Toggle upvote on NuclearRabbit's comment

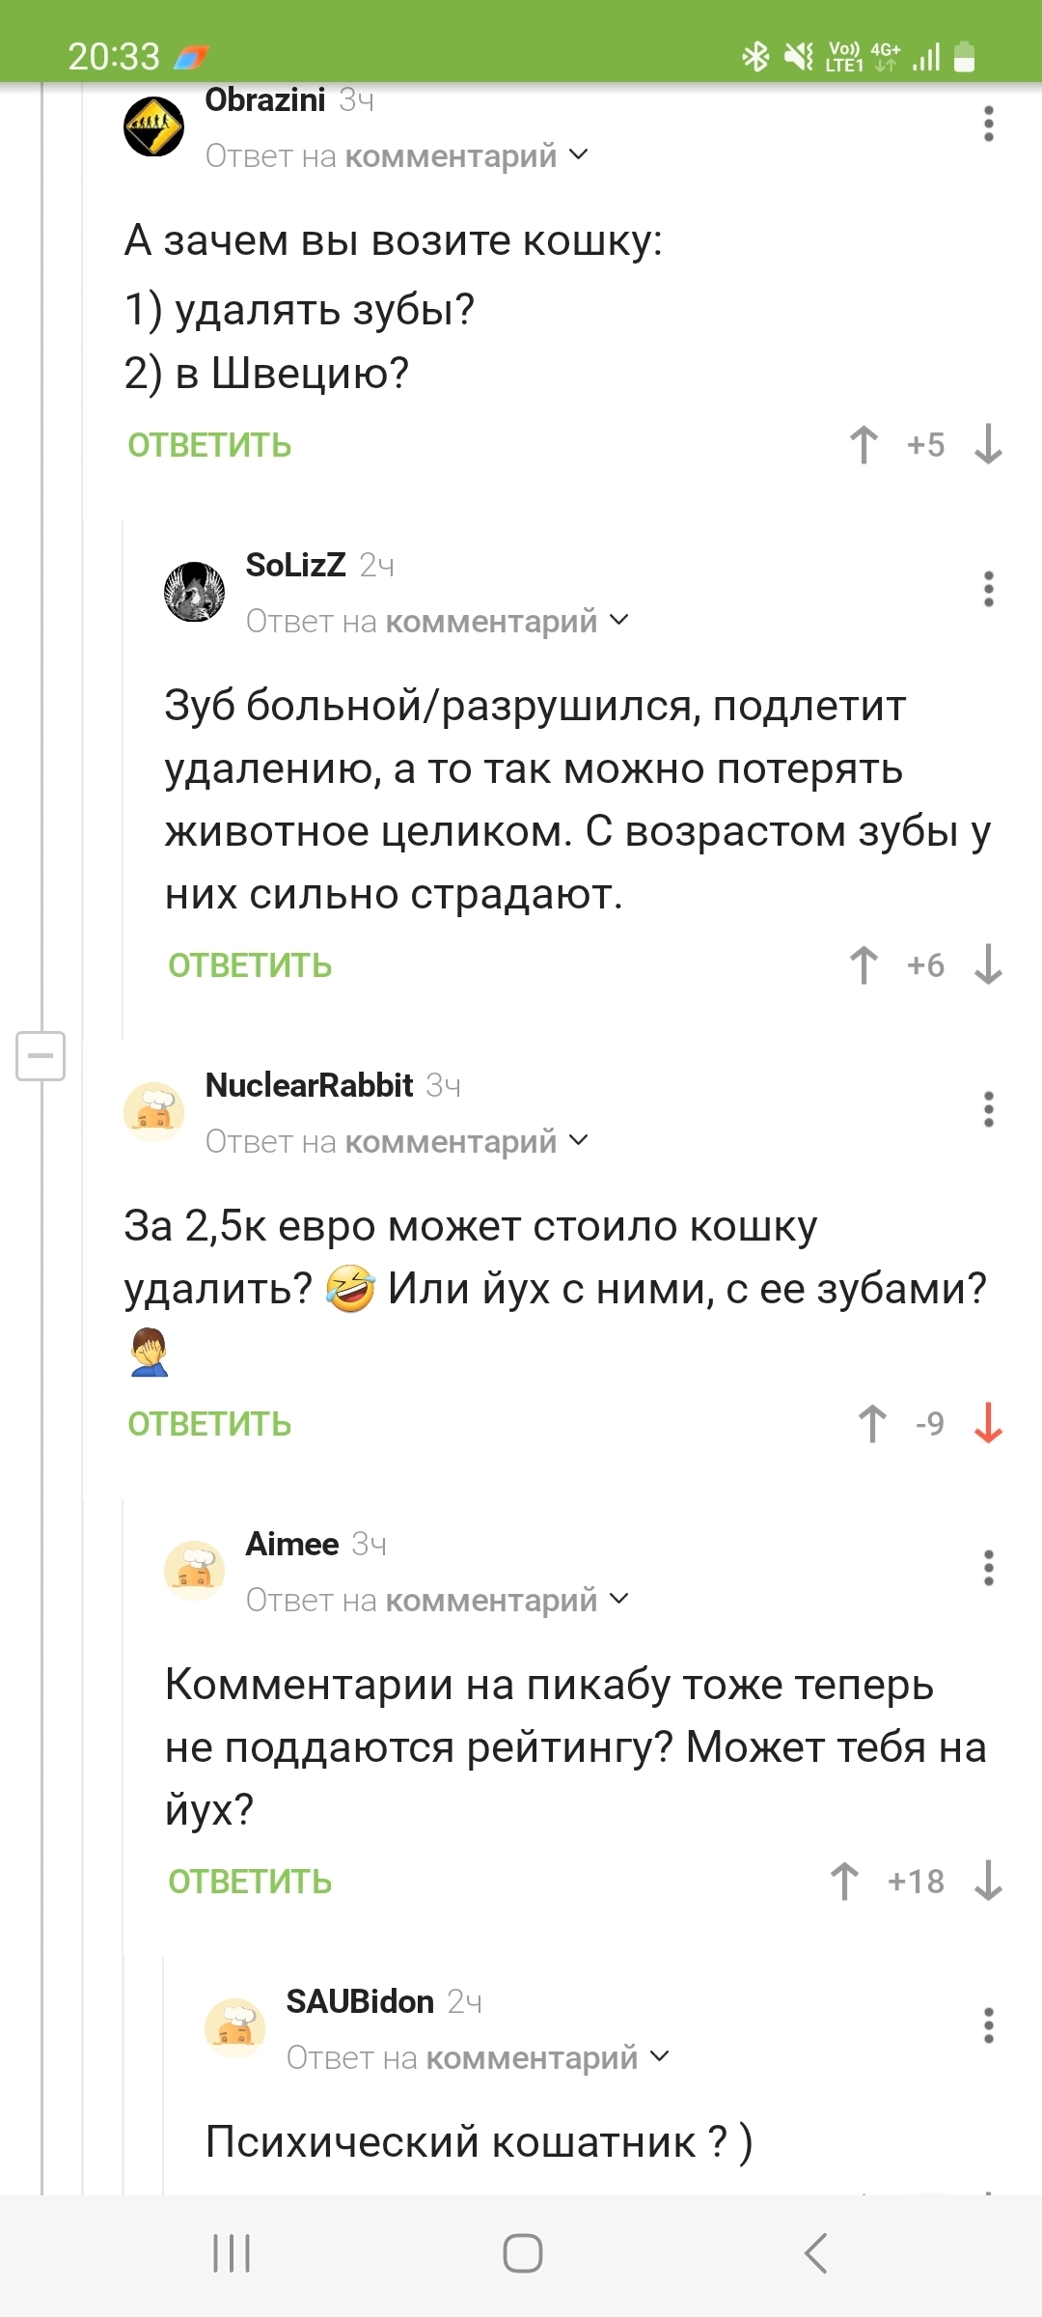tap(872, 1423)
